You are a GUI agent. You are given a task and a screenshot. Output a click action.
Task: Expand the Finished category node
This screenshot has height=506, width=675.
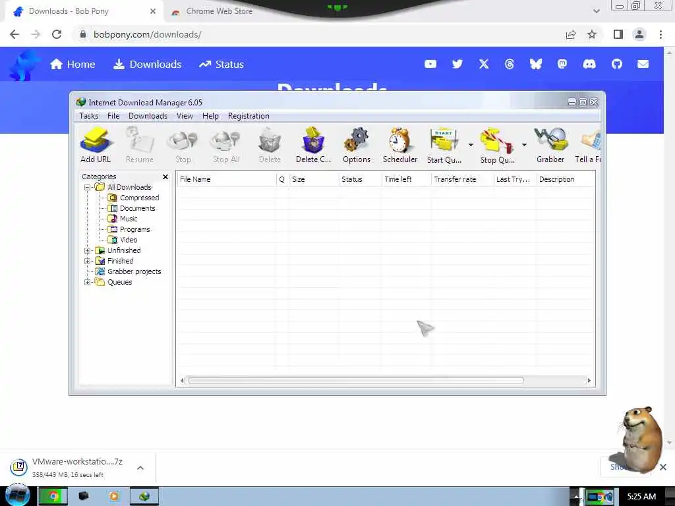click(88, 261)
